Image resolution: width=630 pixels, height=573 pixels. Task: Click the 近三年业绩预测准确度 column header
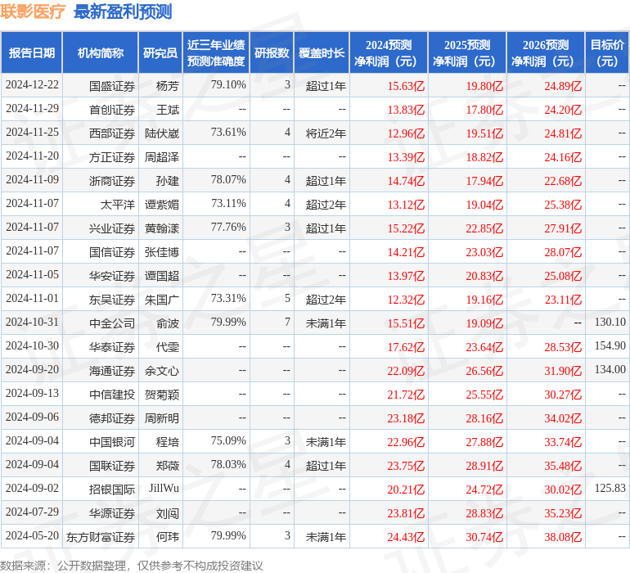coord(216,52)
